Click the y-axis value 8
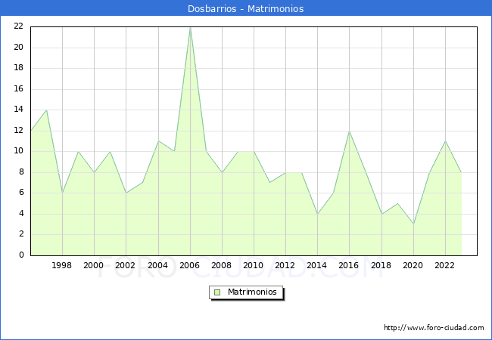Viewport: 492px width, 340px height. [x=21, y=172]
